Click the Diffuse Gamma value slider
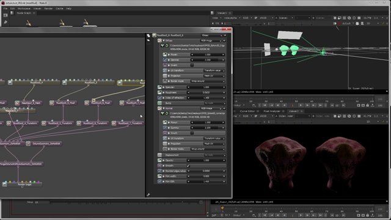391x220 pixels. 208,60
